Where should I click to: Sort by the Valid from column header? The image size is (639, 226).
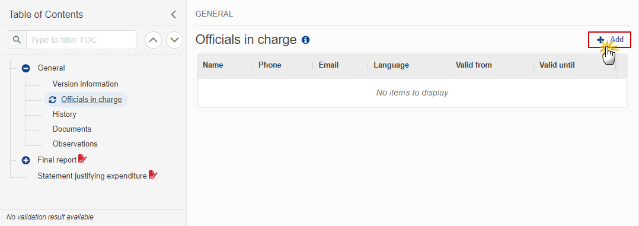click(474, 65)
